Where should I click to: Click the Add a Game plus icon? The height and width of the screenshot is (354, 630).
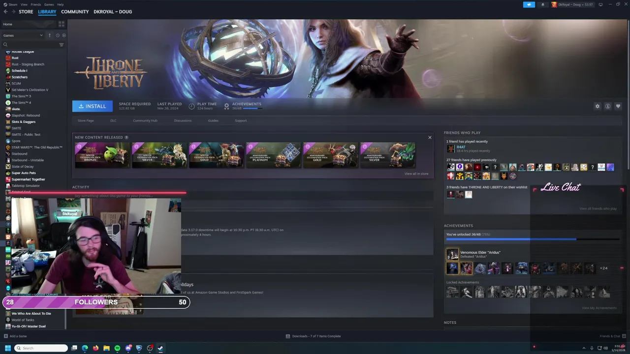click(x=5, y=336)
